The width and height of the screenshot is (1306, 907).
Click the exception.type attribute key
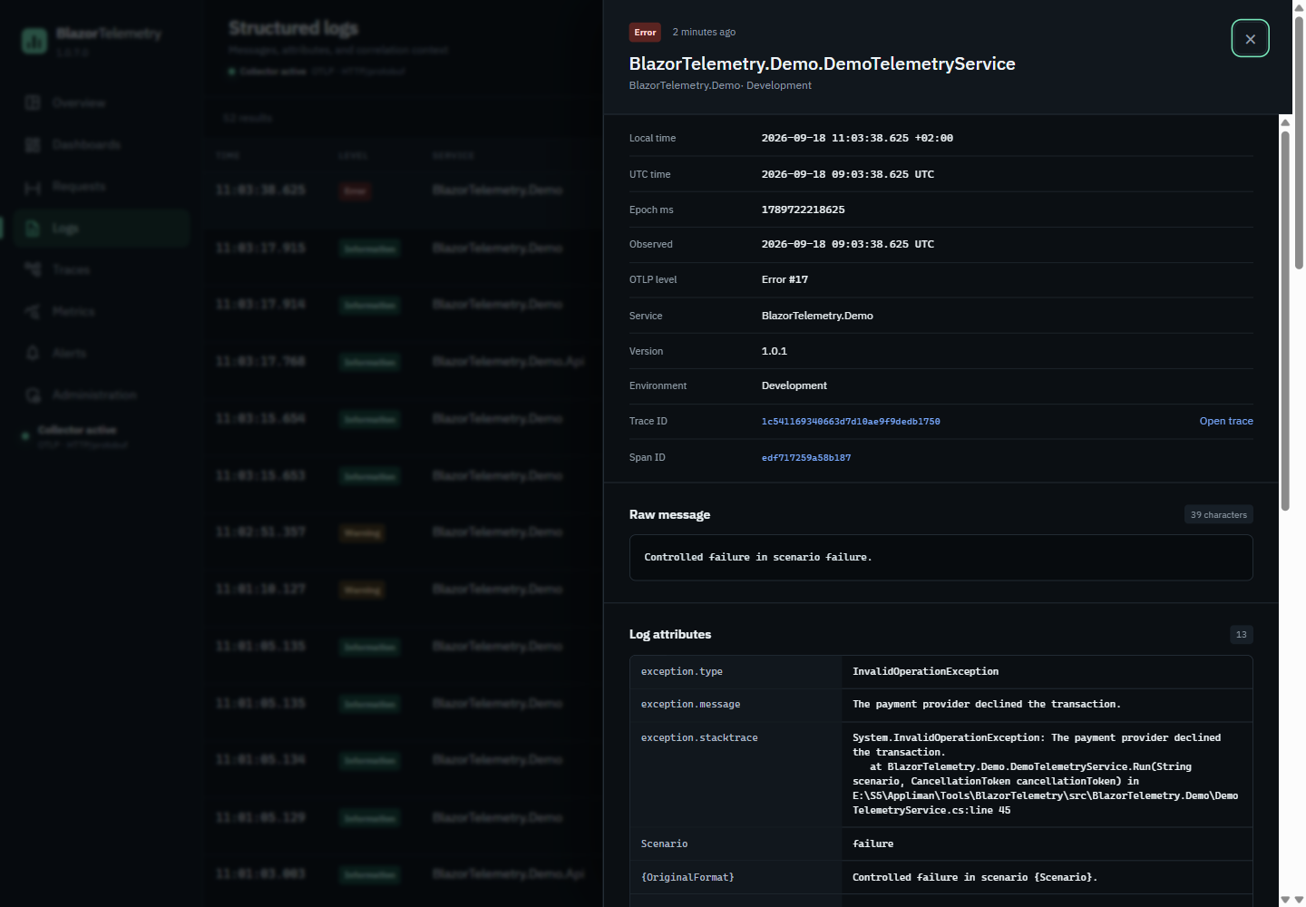(x=682, y=672)
